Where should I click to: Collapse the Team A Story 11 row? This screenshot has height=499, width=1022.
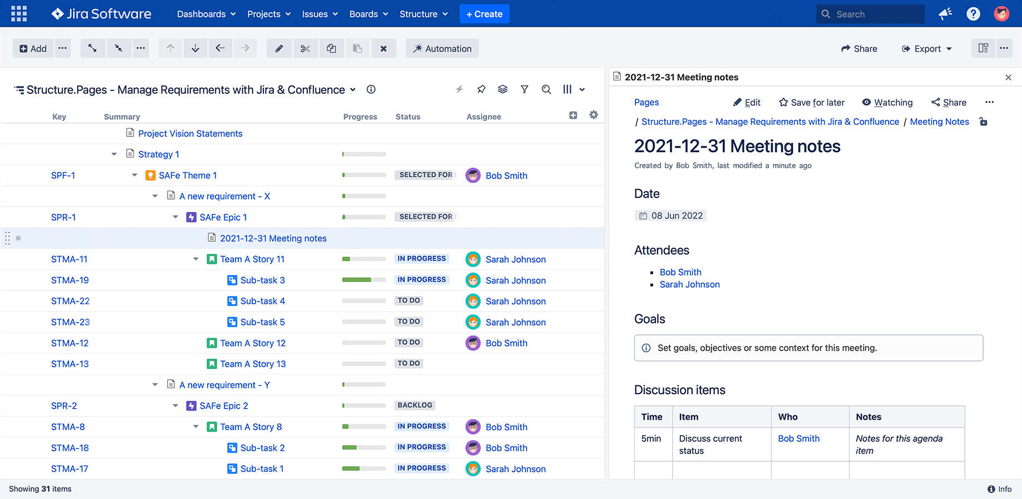196,259
